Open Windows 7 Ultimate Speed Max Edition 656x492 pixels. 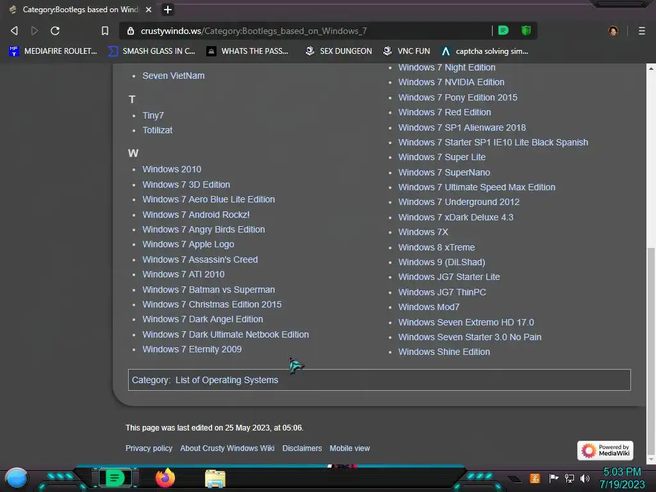477,188
